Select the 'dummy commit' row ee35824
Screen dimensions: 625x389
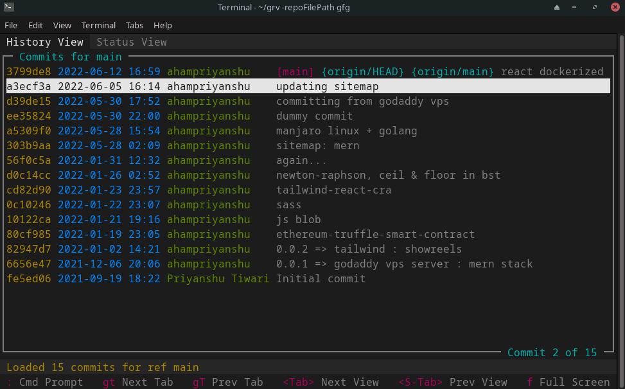308,116
